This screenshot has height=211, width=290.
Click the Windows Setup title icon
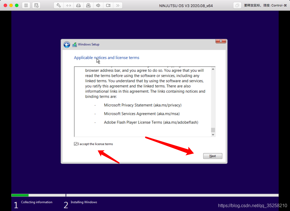[x=74, y=44]
